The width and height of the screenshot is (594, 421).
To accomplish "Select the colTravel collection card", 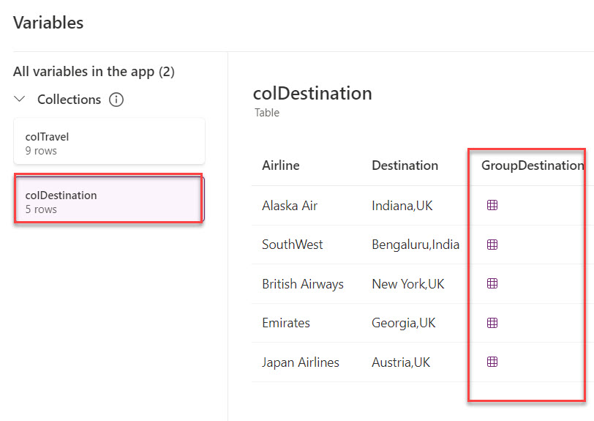I will (109, 141).
